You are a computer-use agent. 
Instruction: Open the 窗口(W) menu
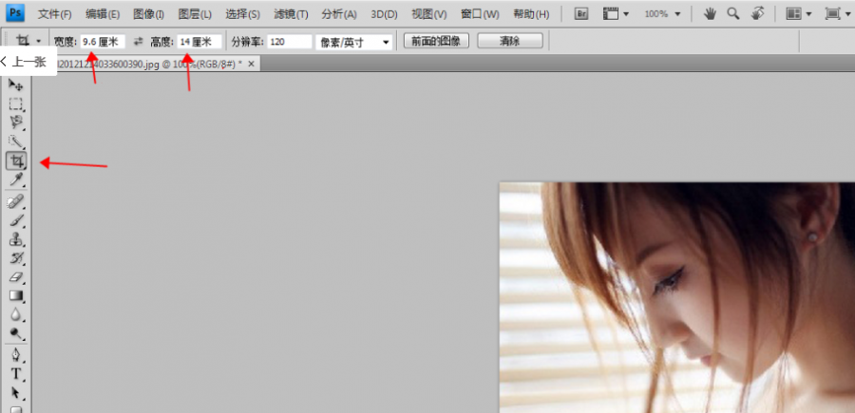click(x=480, y=14)
